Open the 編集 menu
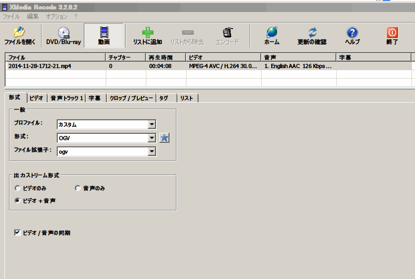Screen dimensions: 415x279 click(33, 17)
